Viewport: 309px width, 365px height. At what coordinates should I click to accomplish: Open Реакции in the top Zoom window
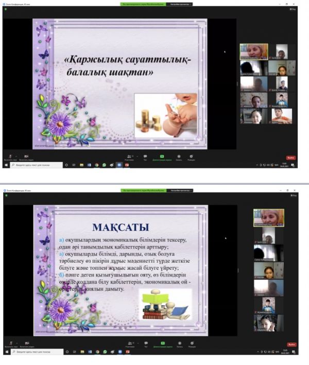click(x=192, y=157)
